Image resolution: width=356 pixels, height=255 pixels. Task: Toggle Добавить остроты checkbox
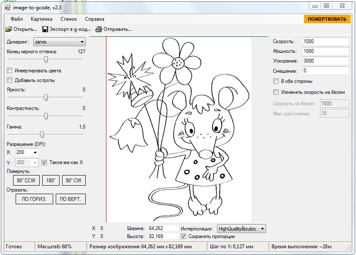10,80
